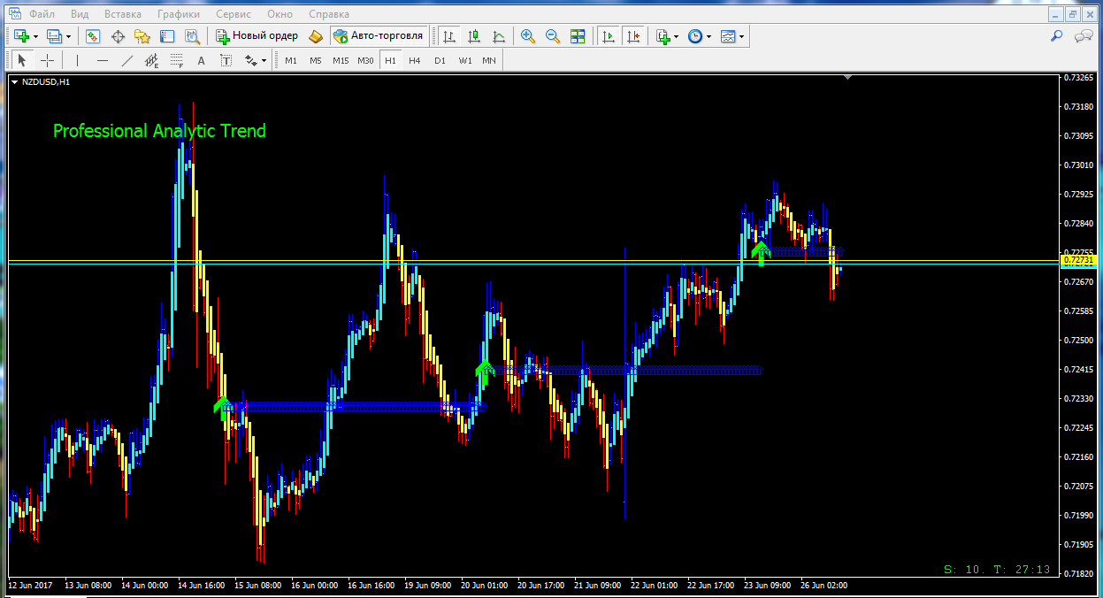Switch to the H4 timeframe
The height and width of the screenshot is (598, 1103).
pyautogui.click(x=415, y=60)
